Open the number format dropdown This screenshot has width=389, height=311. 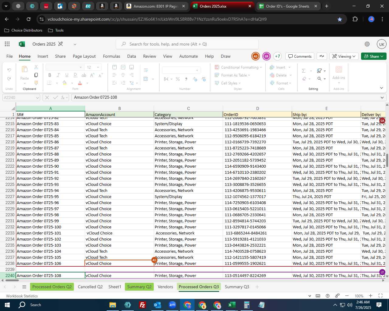(197, 70)
